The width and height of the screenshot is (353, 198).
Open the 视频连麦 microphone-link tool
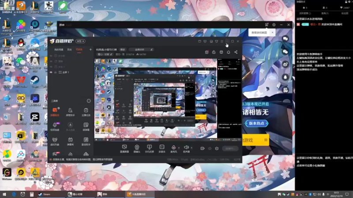(55, 127)
